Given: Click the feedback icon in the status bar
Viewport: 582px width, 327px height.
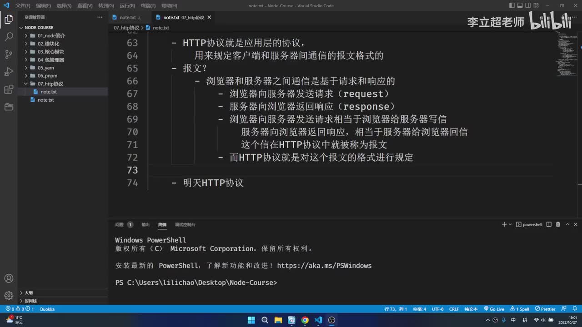Looking at the screenshot, I should 564,309.
